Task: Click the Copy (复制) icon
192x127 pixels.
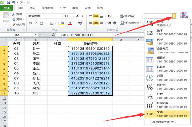Action: tap(13, 19)
